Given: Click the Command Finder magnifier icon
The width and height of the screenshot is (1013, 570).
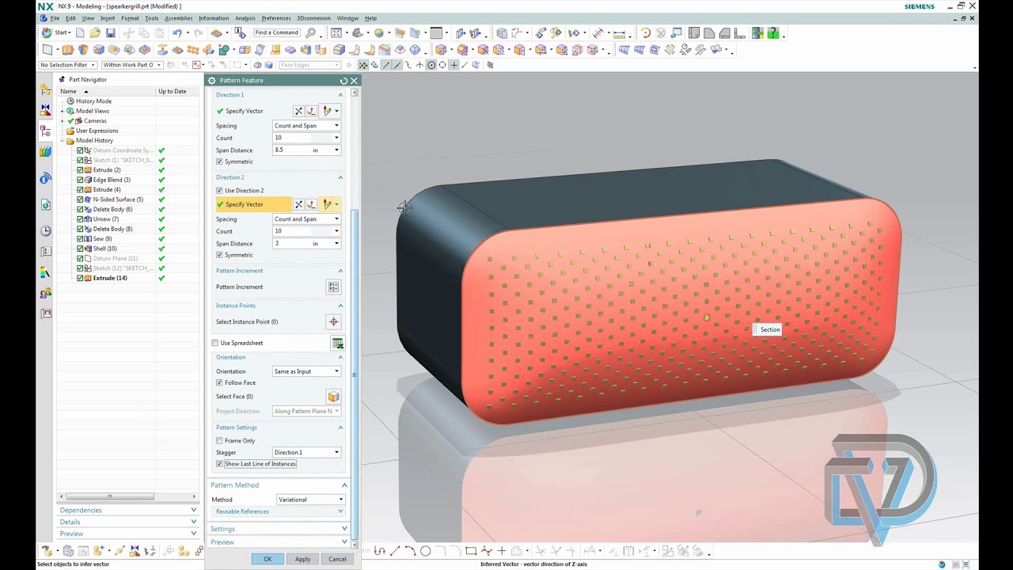Looking at the screenshot, I should tap(310, 32).
